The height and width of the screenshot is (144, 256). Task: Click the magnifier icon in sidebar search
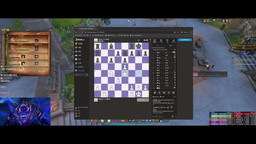tap(87, 75)
